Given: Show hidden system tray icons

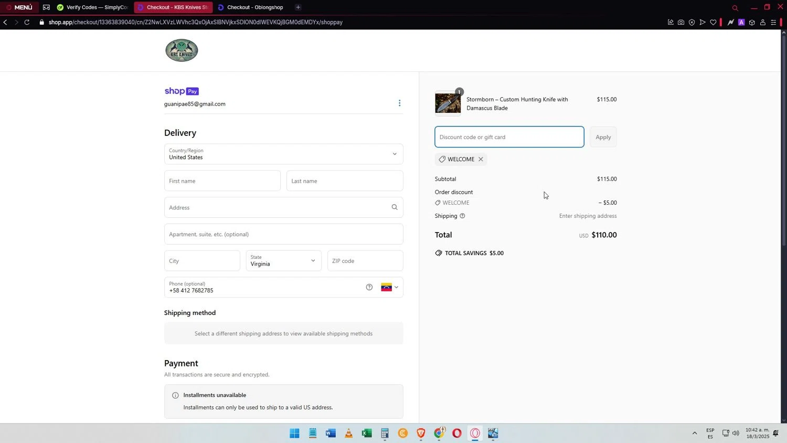Looking at the screenshot, I should (695, 433).
